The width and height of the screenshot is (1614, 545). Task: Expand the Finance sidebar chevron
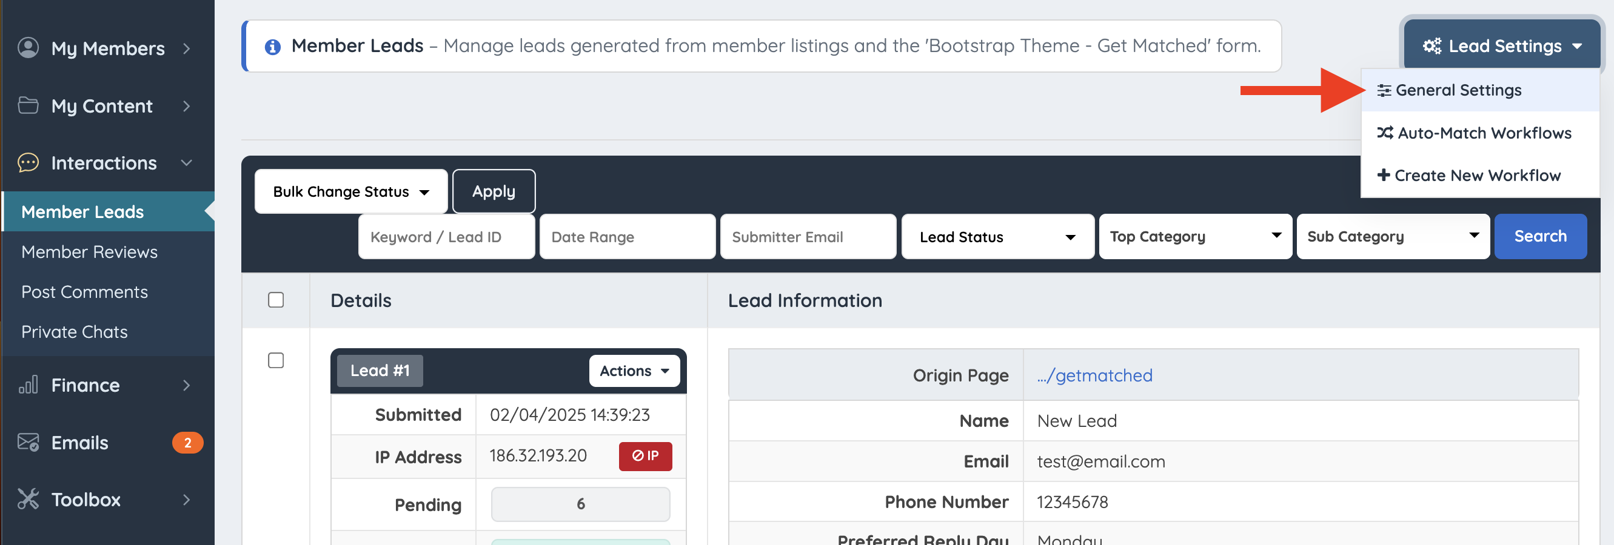(x=186, y=386)
